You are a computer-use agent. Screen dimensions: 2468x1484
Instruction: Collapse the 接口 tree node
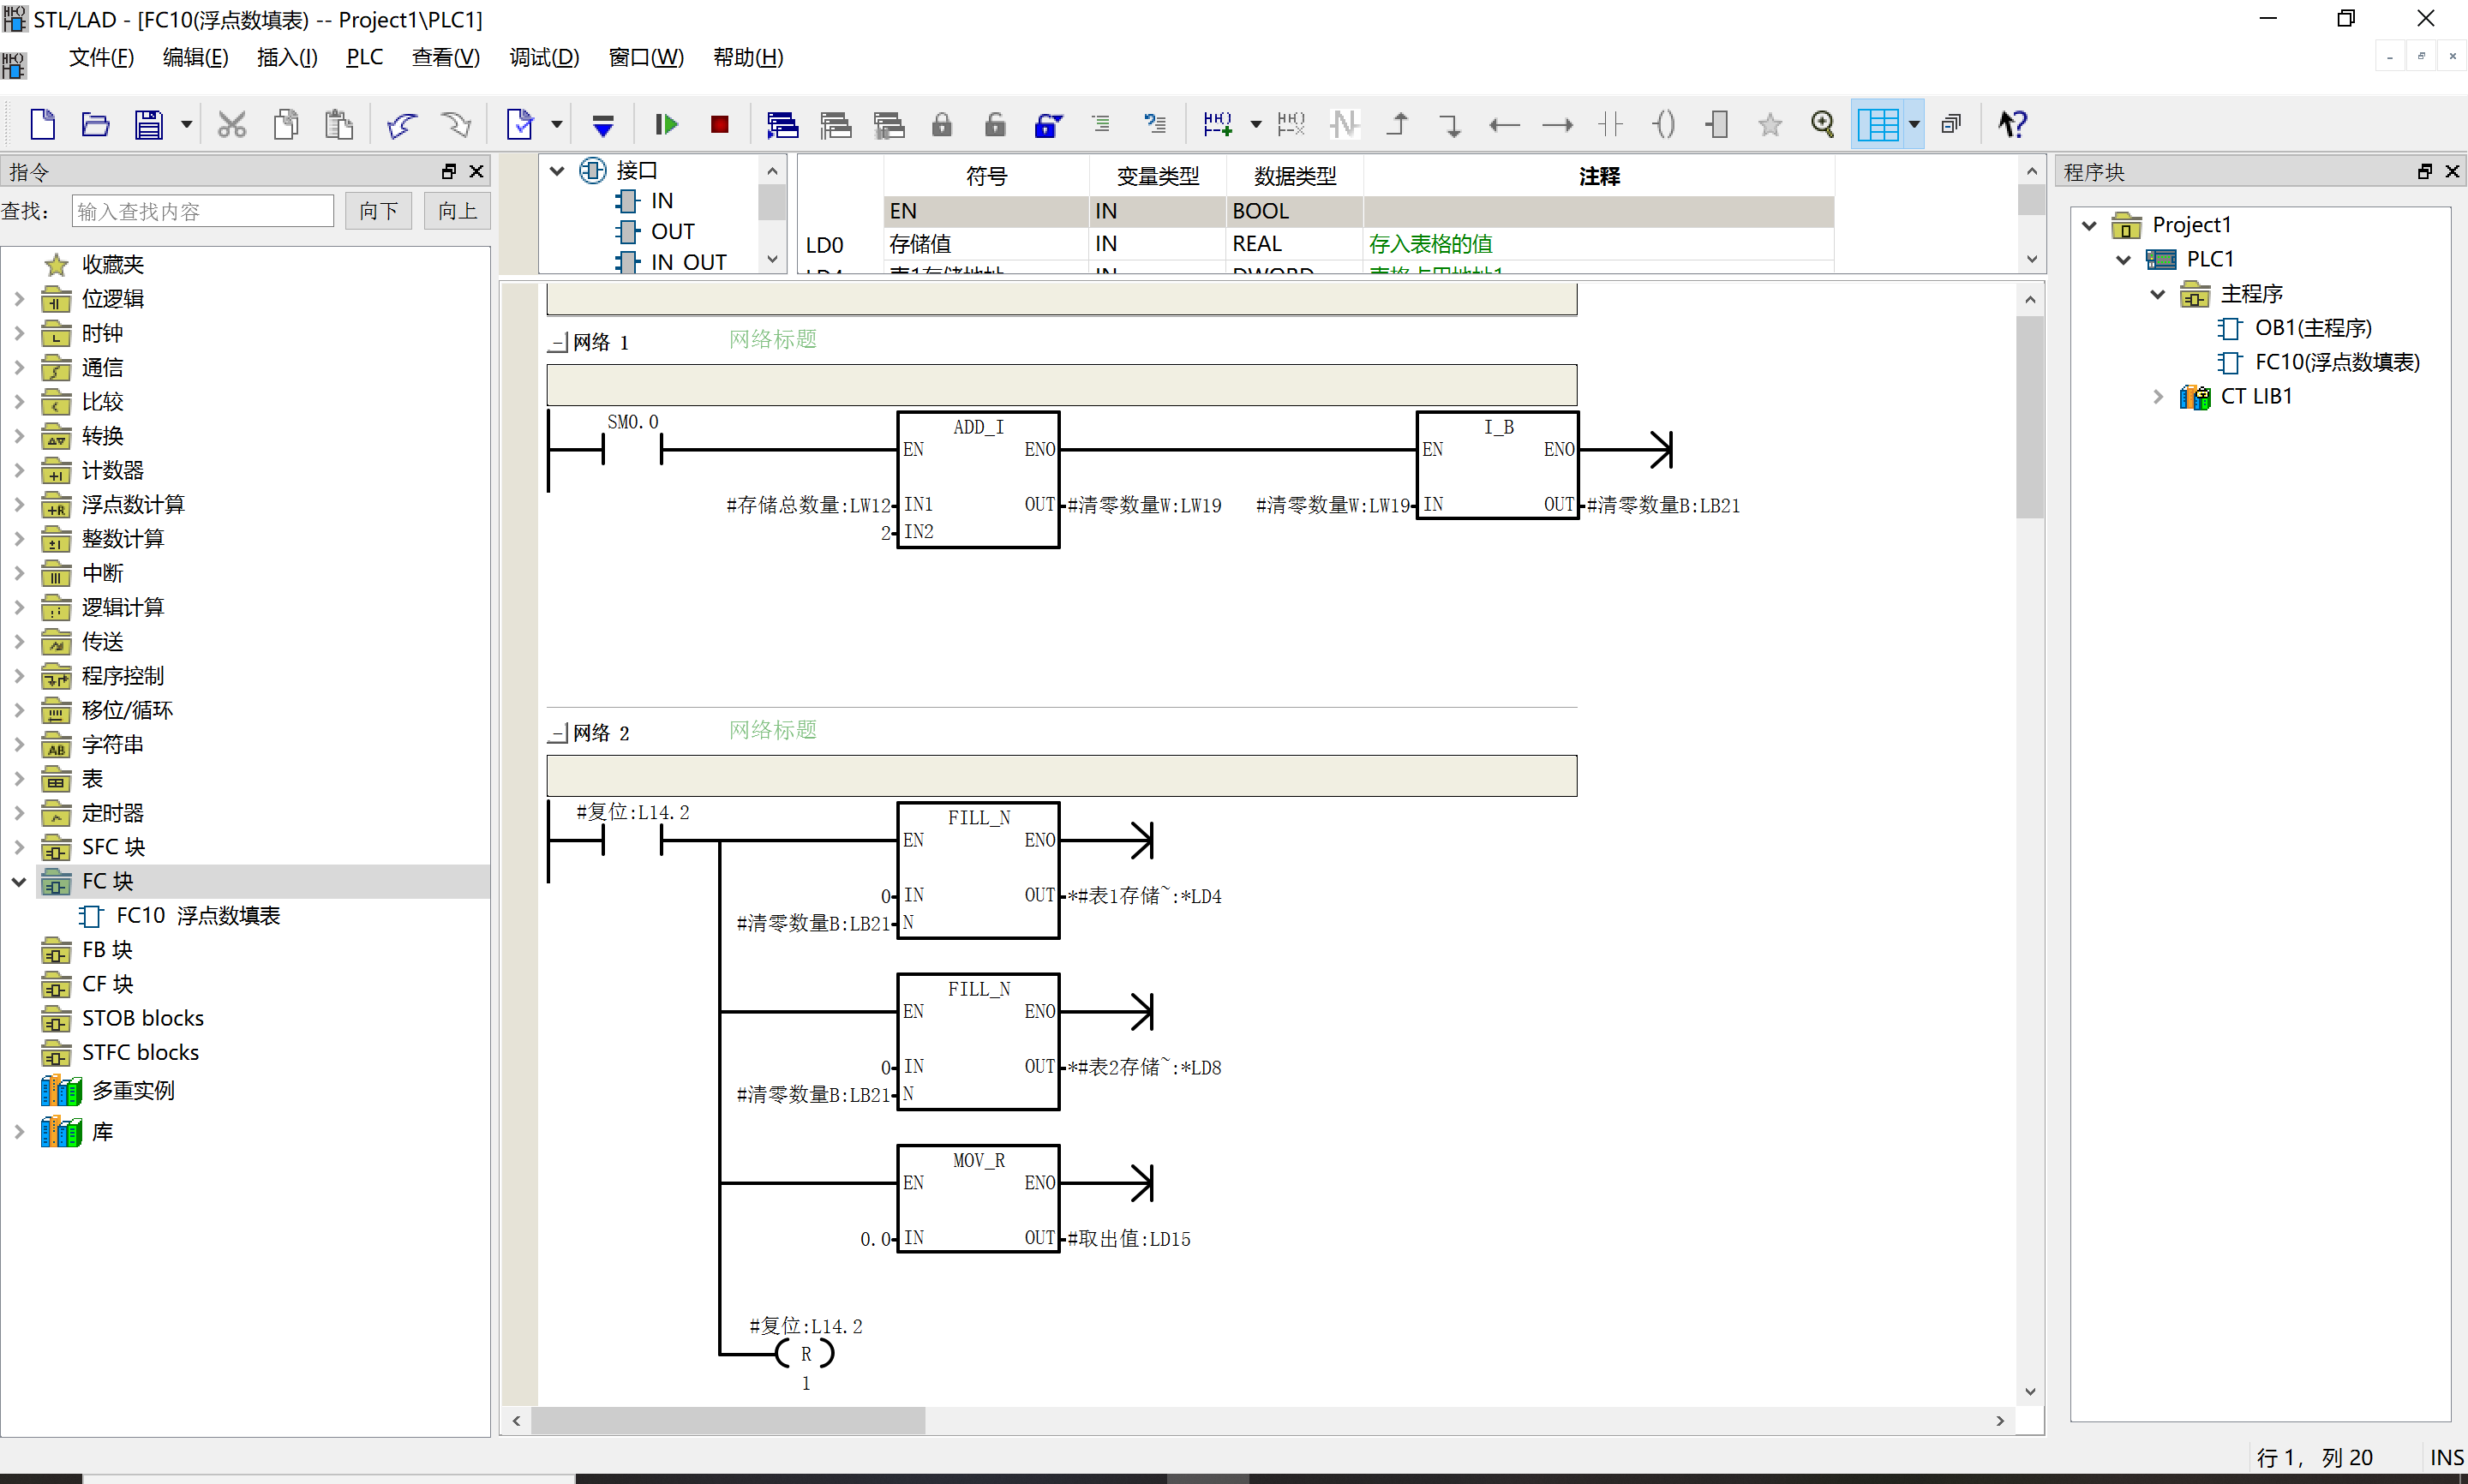[557, 170]
